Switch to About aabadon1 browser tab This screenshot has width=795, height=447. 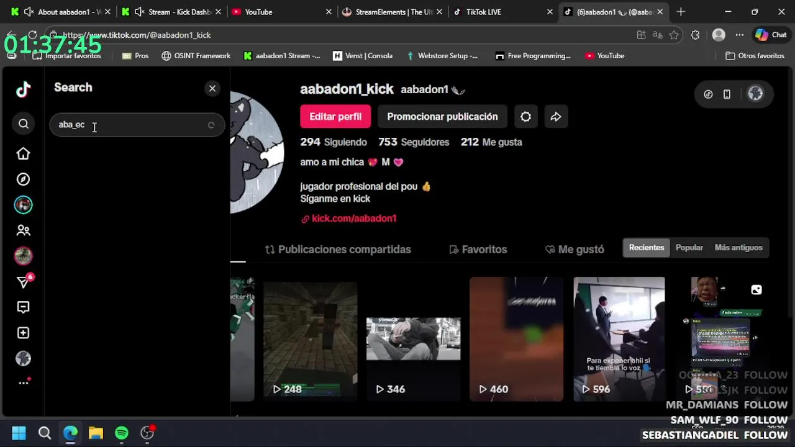tap(61, 12)
